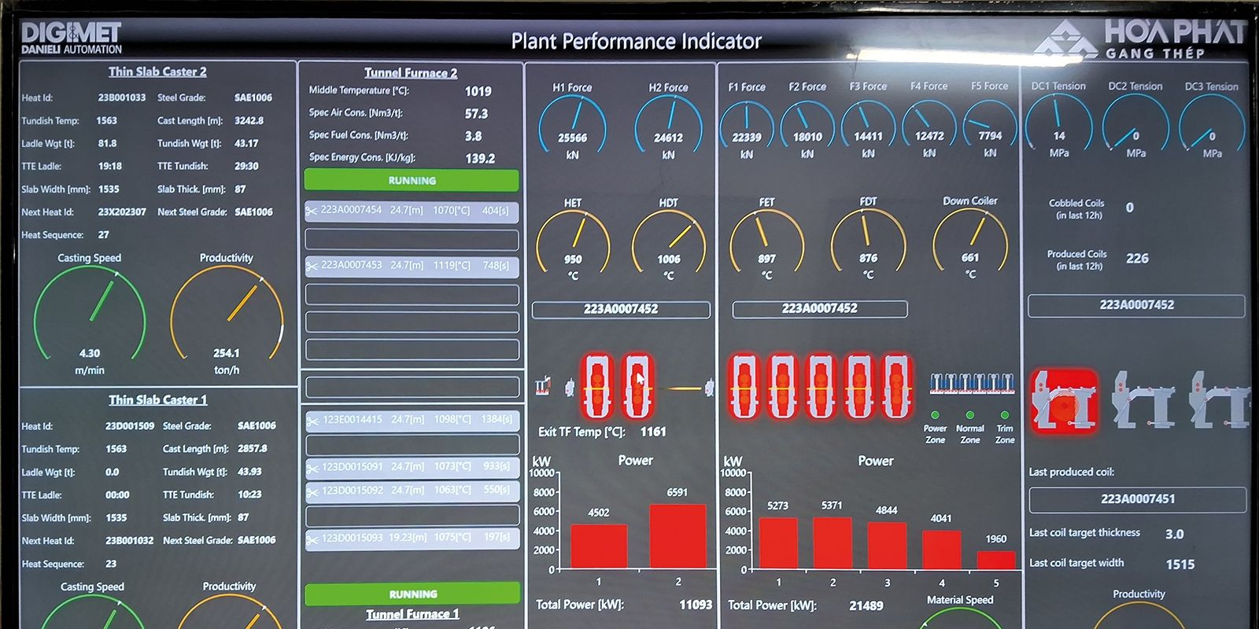The image size is (1259, 629).
Task: Click scissors icon on slab 223A0007454
Action: (x=312, y=212)
